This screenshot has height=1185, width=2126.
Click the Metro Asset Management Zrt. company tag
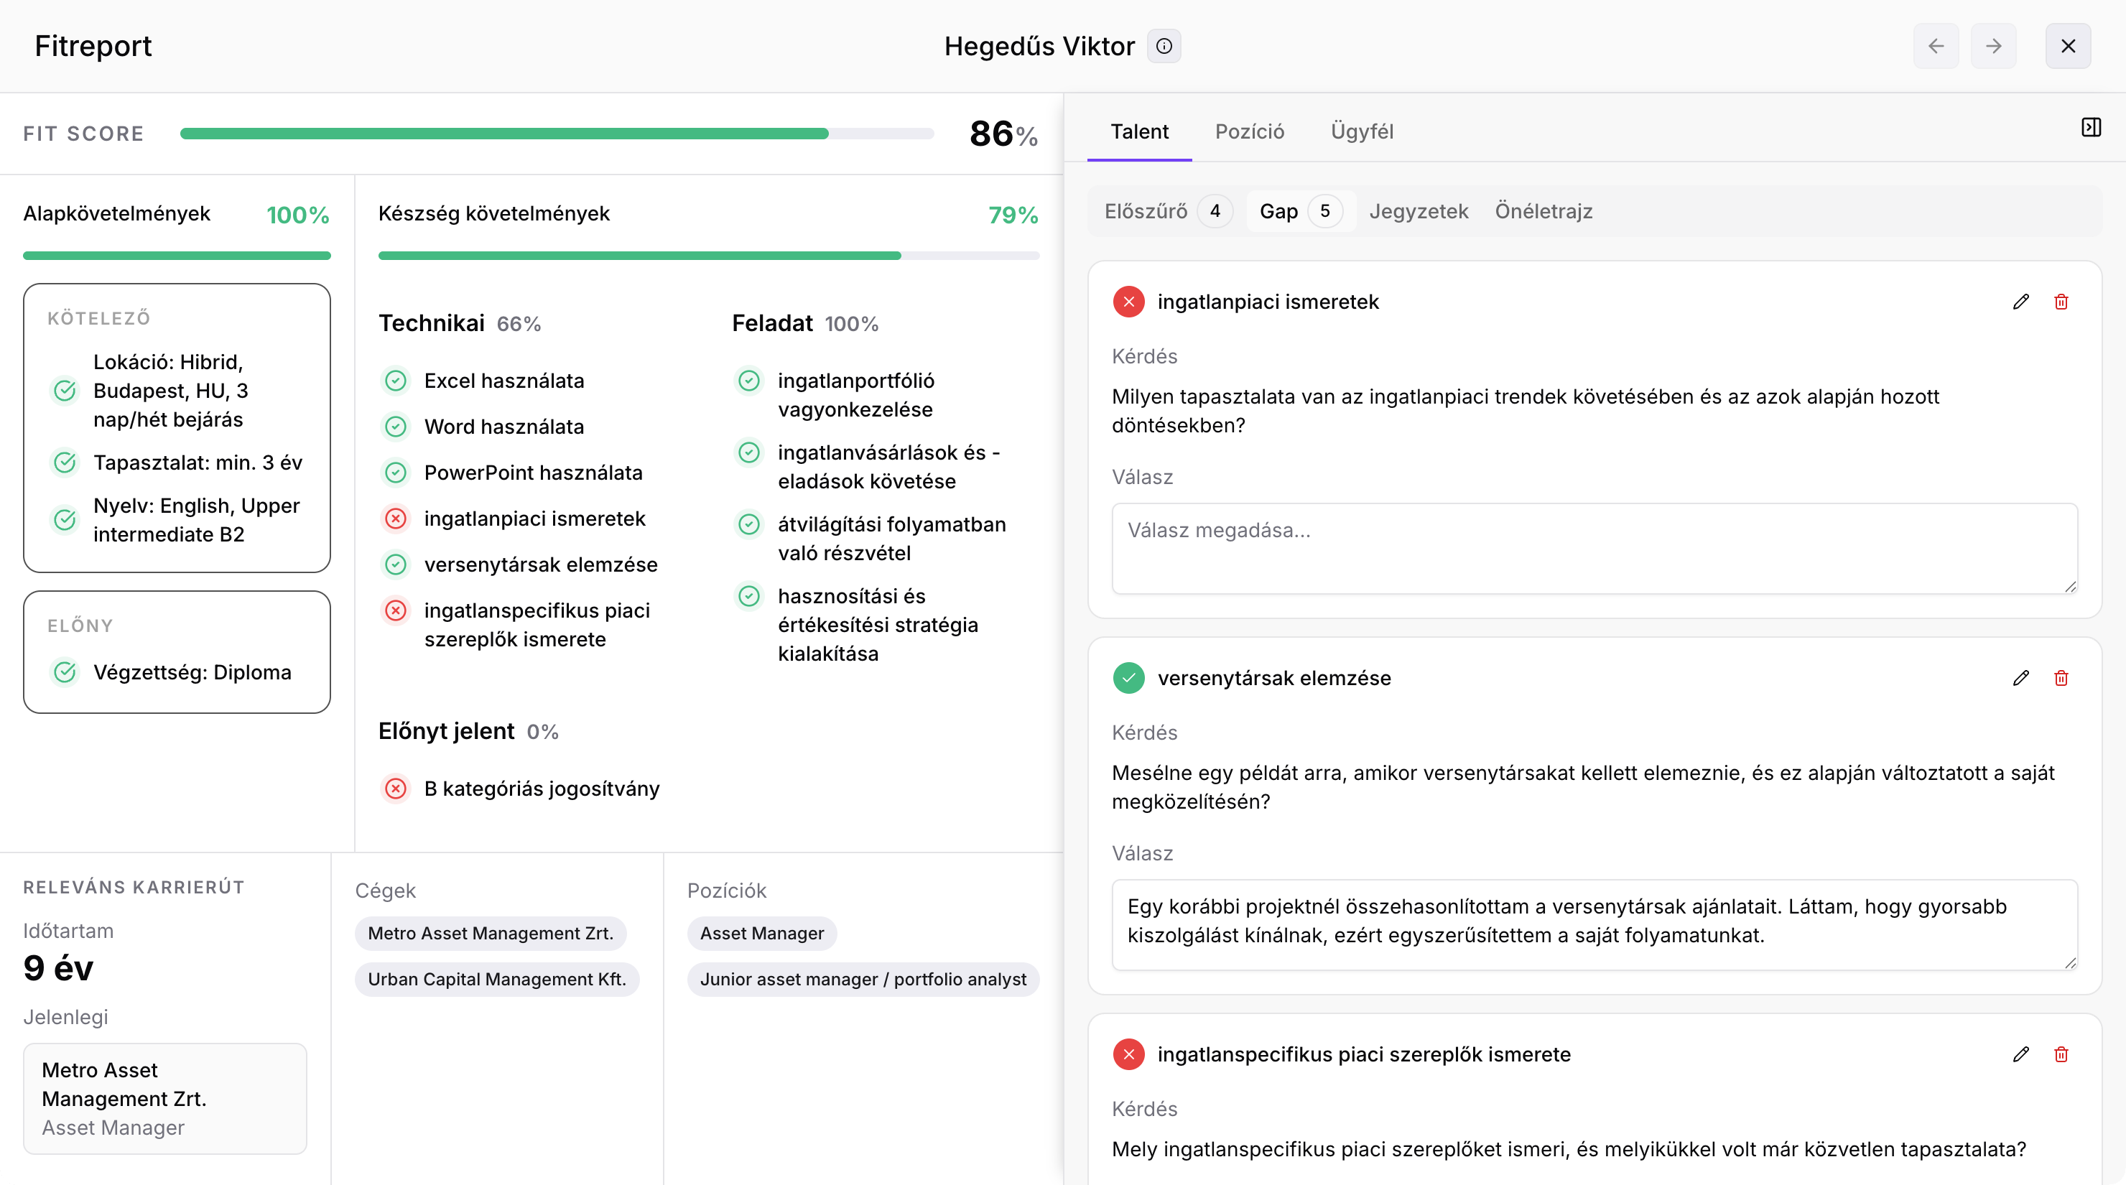click(x=491, y=934)
